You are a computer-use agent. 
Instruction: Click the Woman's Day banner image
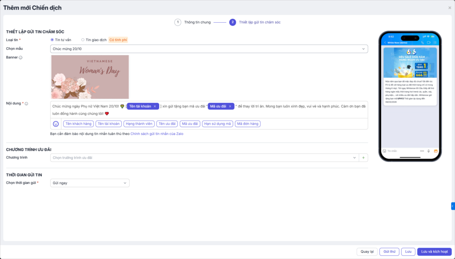[90, 77]
